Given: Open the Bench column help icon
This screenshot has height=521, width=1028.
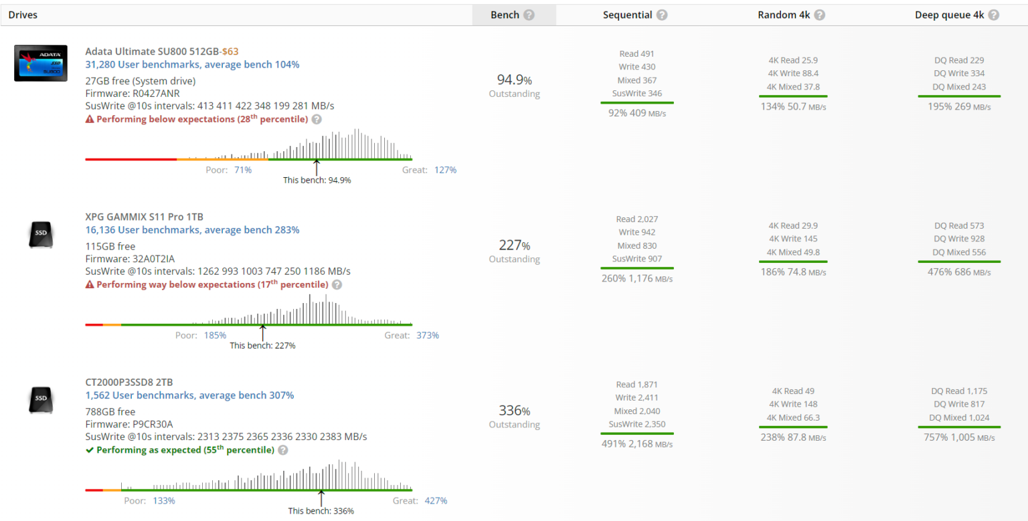Looking at the screenshot, I should click(529, 15).
